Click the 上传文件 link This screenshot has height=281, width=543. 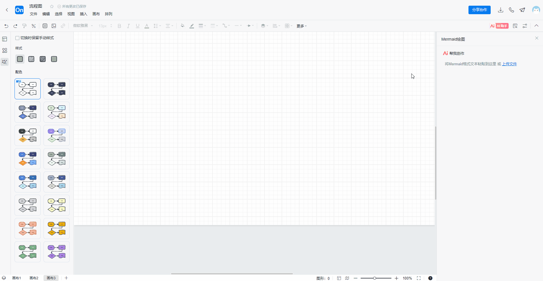[x=509, y=64]
